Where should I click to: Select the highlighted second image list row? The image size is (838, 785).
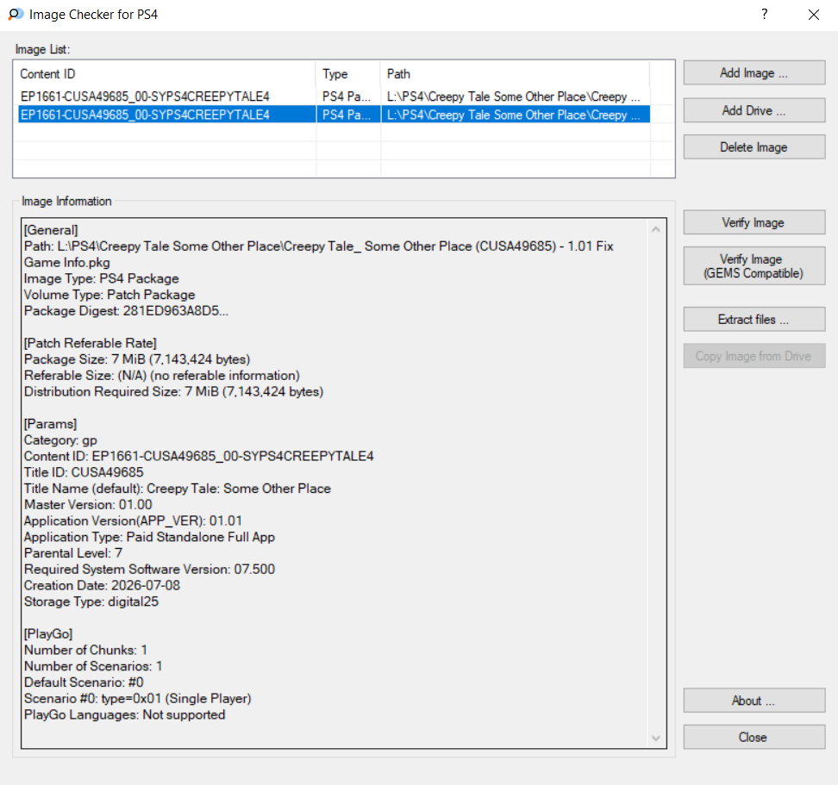334,115
